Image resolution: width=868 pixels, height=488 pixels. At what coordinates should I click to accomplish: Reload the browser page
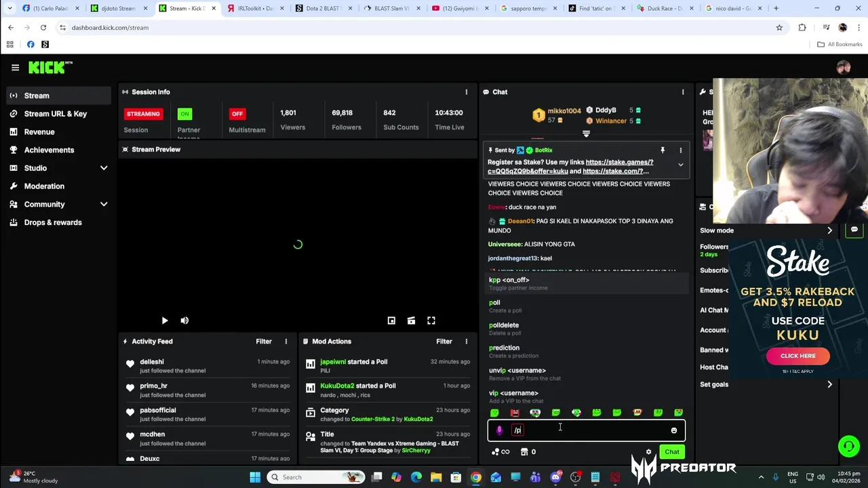coord(43,28)
